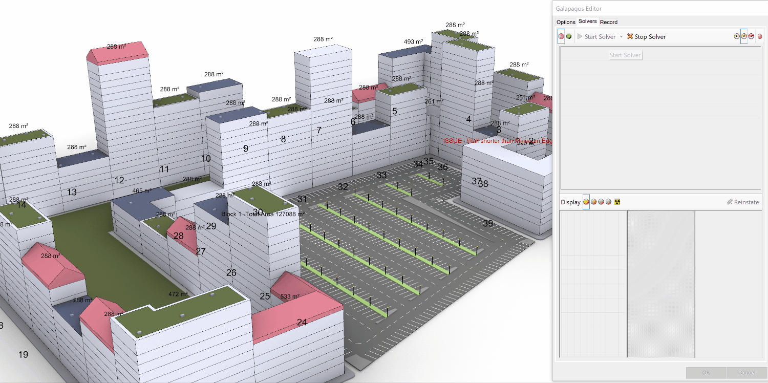768x383 pixels.
Task: Select the green Simulated Annealing solver icon
Action: coord(569,36)
